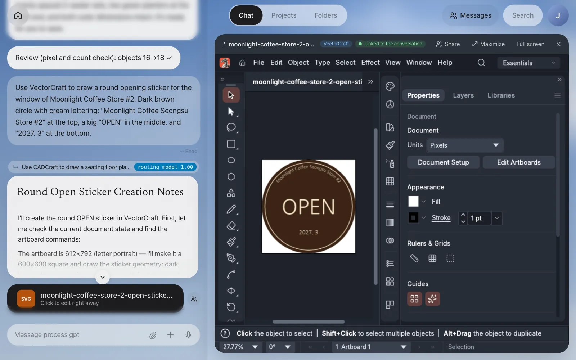The image size is (576, 360).
Task: Click the Share button
Action: 448,44
